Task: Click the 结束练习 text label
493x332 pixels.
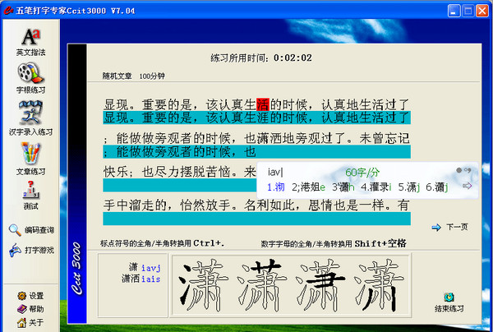Action: pyautogui.click(x=449, y=309)
